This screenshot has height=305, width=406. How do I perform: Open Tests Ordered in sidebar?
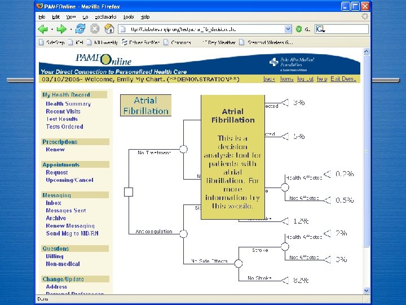coord(64,127)
